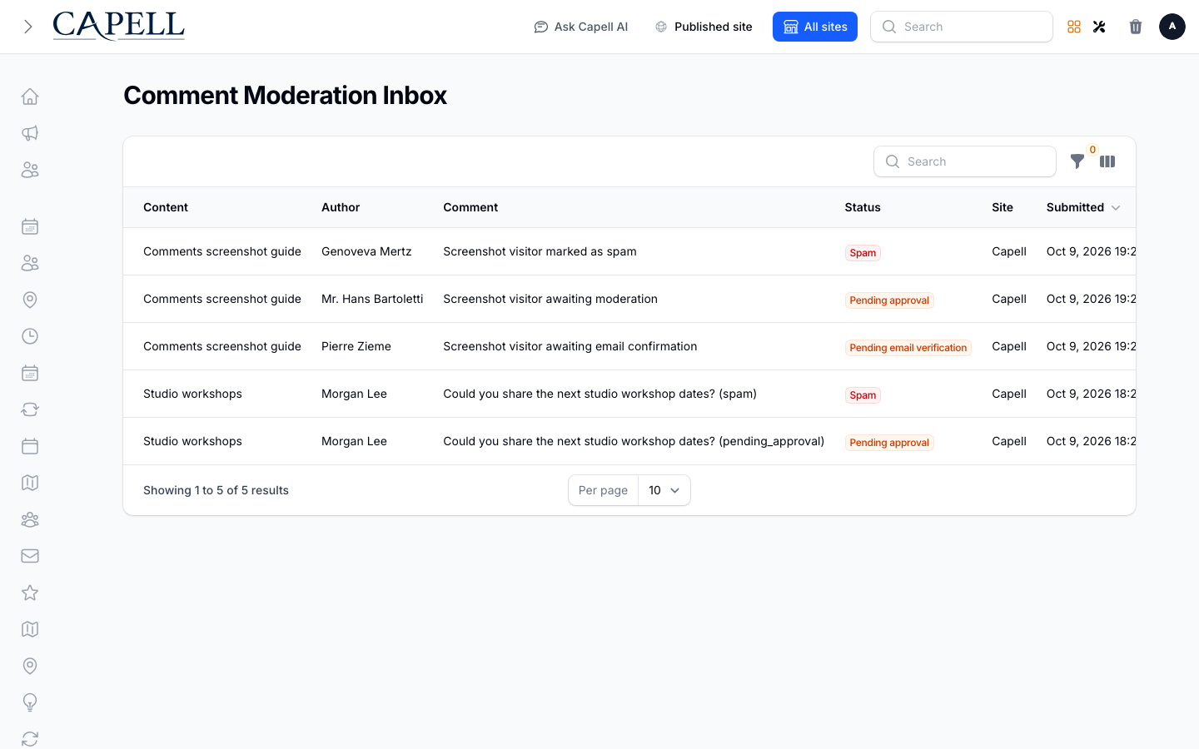Click 'Comments screenshot guide' in Pierre Zieme row
The image size is (1199, 749).
(222, 346)
